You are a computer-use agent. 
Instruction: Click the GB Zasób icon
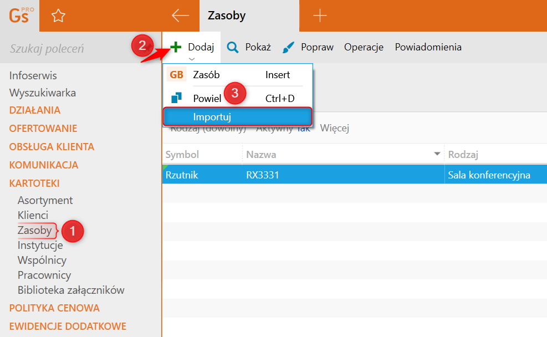click(177, 75)
